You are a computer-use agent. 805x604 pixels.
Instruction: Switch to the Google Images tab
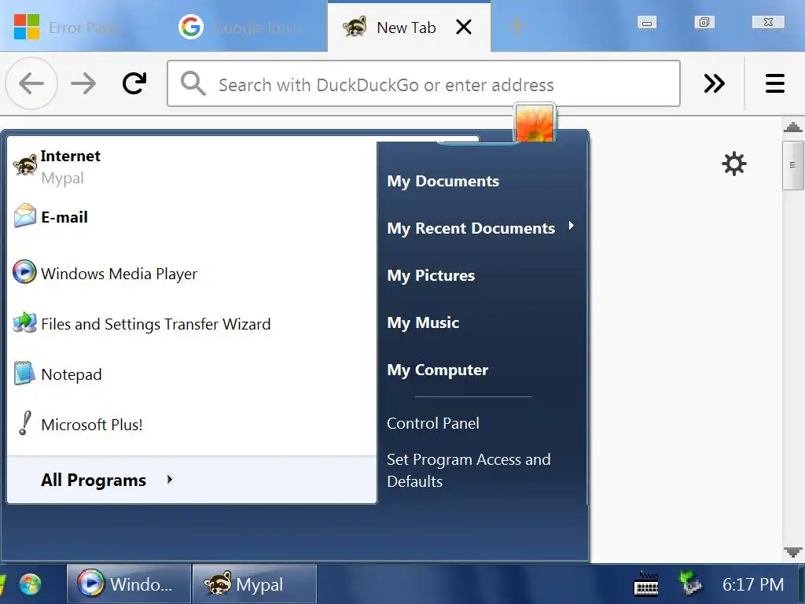(x=245, y=27)
